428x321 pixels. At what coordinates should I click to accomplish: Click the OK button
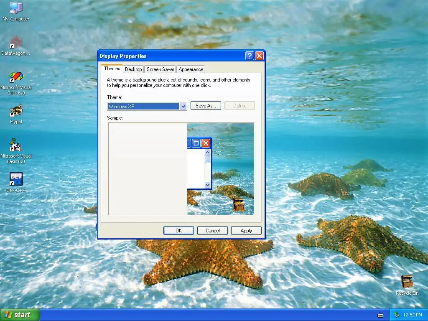pos(178,231)
